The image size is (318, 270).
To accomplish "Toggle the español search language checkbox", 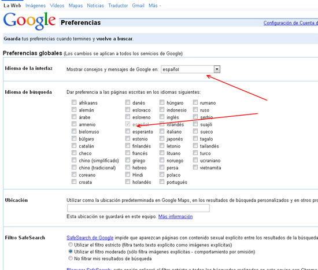I will (128, 124).
